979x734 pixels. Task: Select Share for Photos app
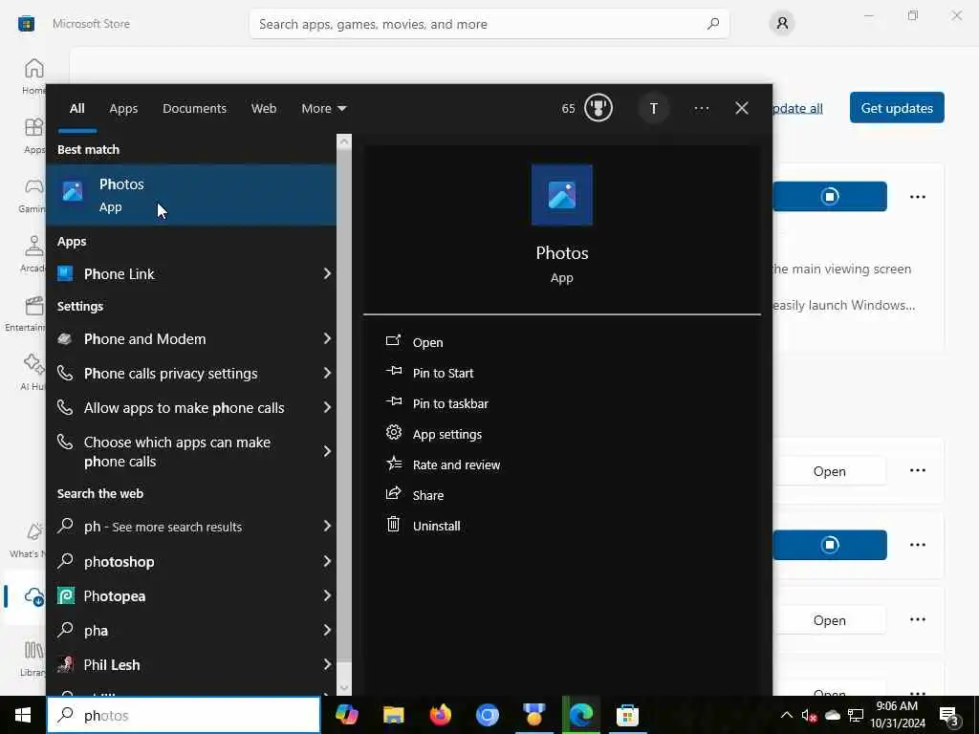(427, 495)
